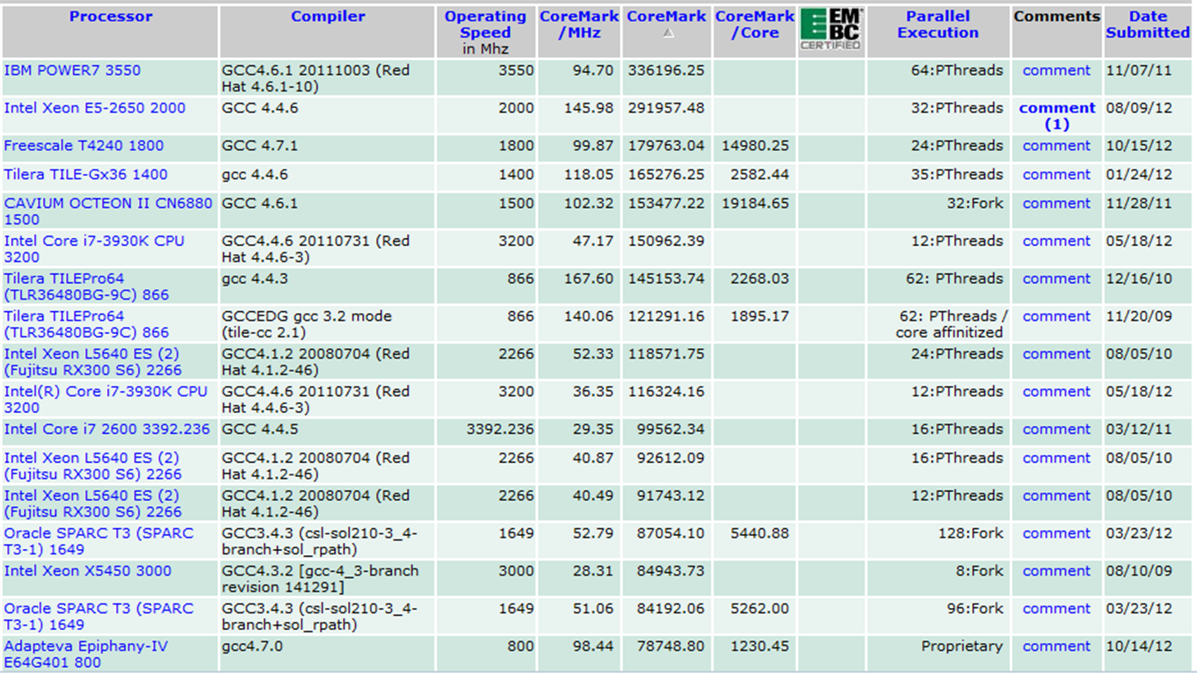This screenshot has height=673, width=1197.
Task: Open Freescale T4240 1800 processor details
Action: pyautogui.click(x=83, y=146)
